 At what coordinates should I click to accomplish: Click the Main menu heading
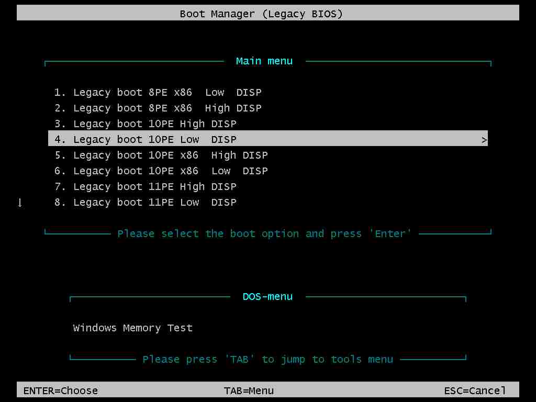[x=264, y=61]
